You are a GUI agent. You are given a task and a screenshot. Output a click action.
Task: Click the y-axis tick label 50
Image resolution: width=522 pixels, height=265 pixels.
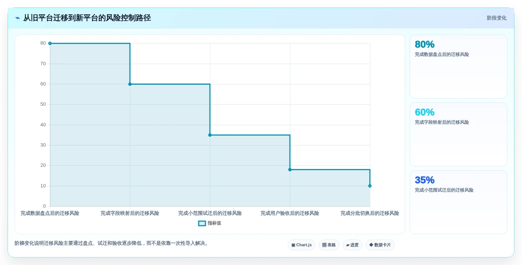point(43,104)
